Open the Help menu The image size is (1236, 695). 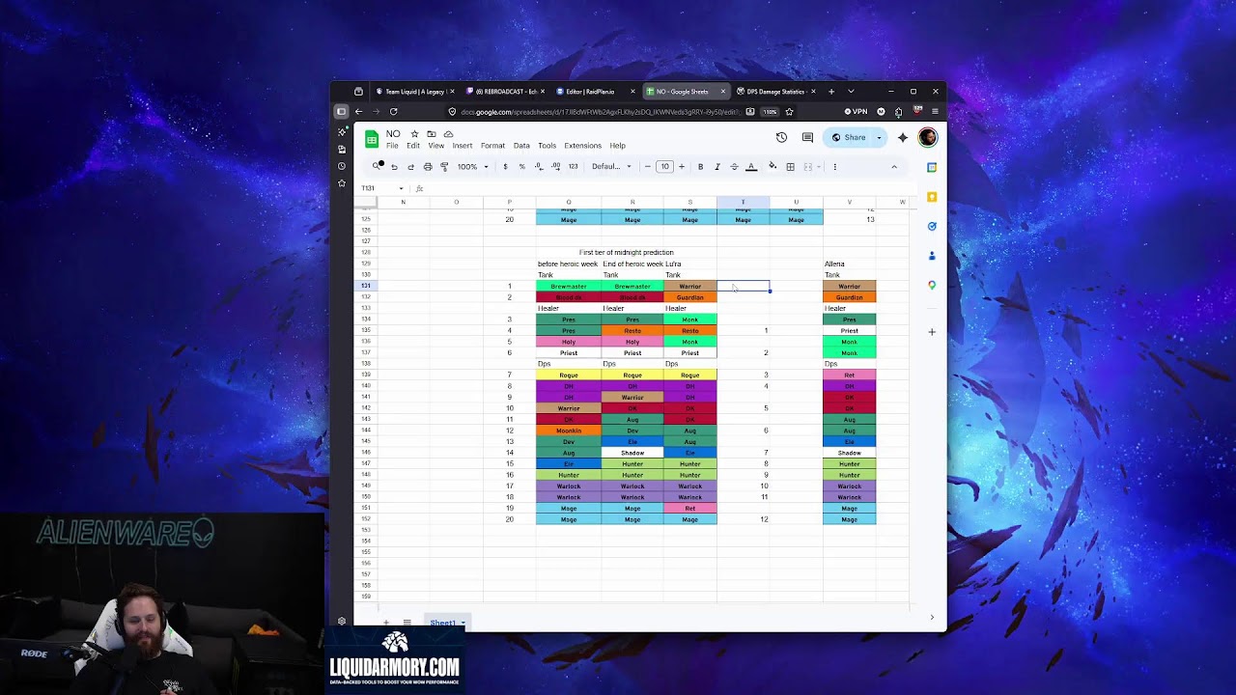tap(617, 146)
